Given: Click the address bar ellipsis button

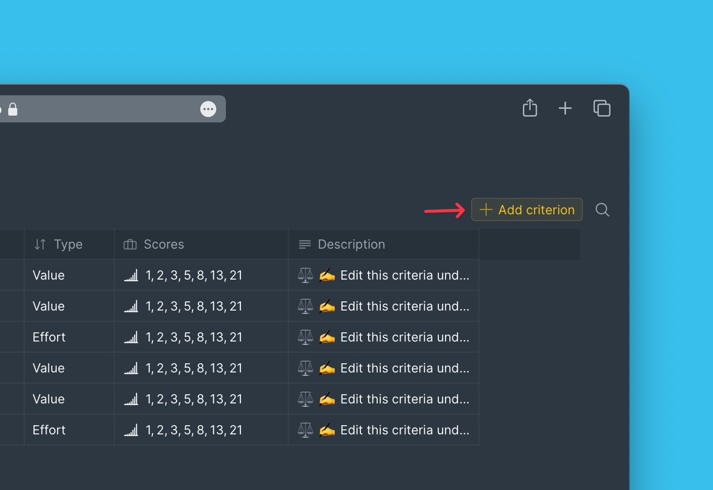Looking at the screenshot, I should click(x=208, y=109).
